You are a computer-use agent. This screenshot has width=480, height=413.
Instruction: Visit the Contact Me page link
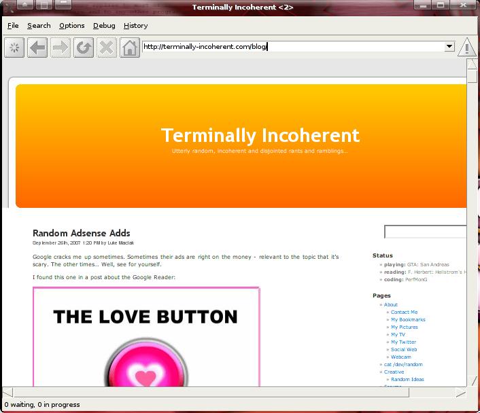[x=404, y=312]
